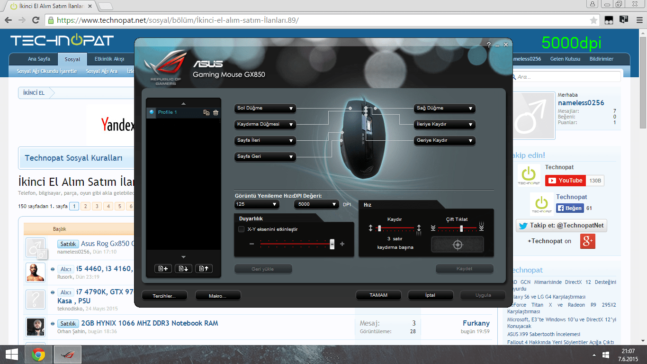Decrease sensitivity with the minus icon
The width and height of the screenshot is (647, 364).
tap(252, 244)
